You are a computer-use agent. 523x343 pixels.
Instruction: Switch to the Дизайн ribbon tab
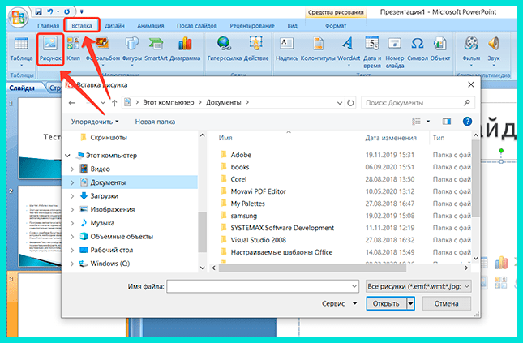click(x=115, y=26)
